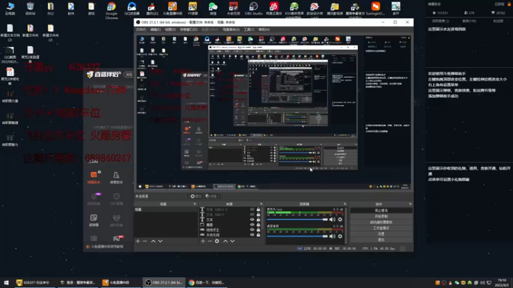Image resolution: width=513 pixels, height=288 pixels.
Task: Switch to the OBS 27.2.1 taskbar button
Action: [x=164, y=283]
